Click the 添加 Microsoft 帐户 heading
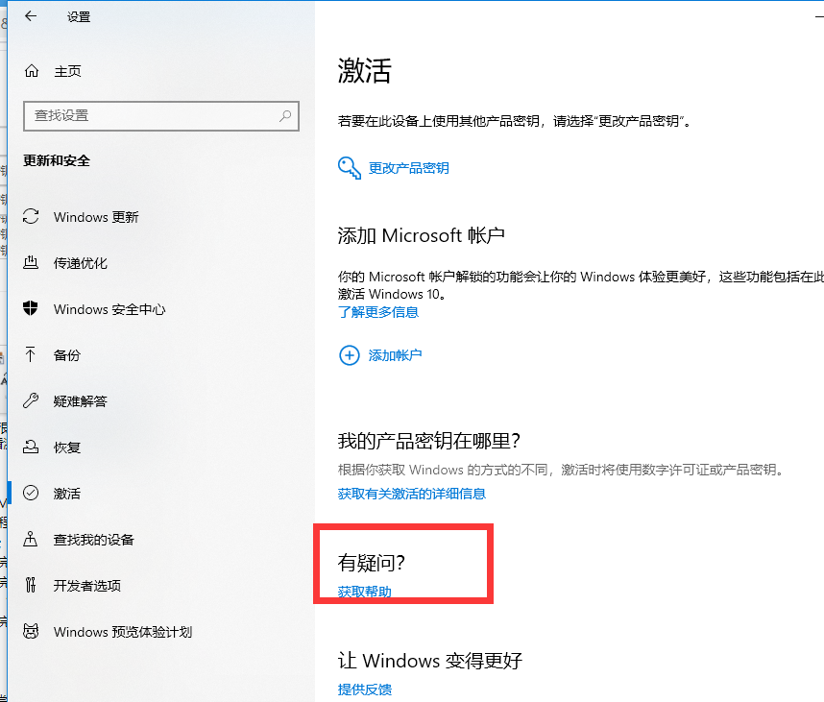Image resolution: width=824 pixels, height=702 pixels. [x=421, y=235]
